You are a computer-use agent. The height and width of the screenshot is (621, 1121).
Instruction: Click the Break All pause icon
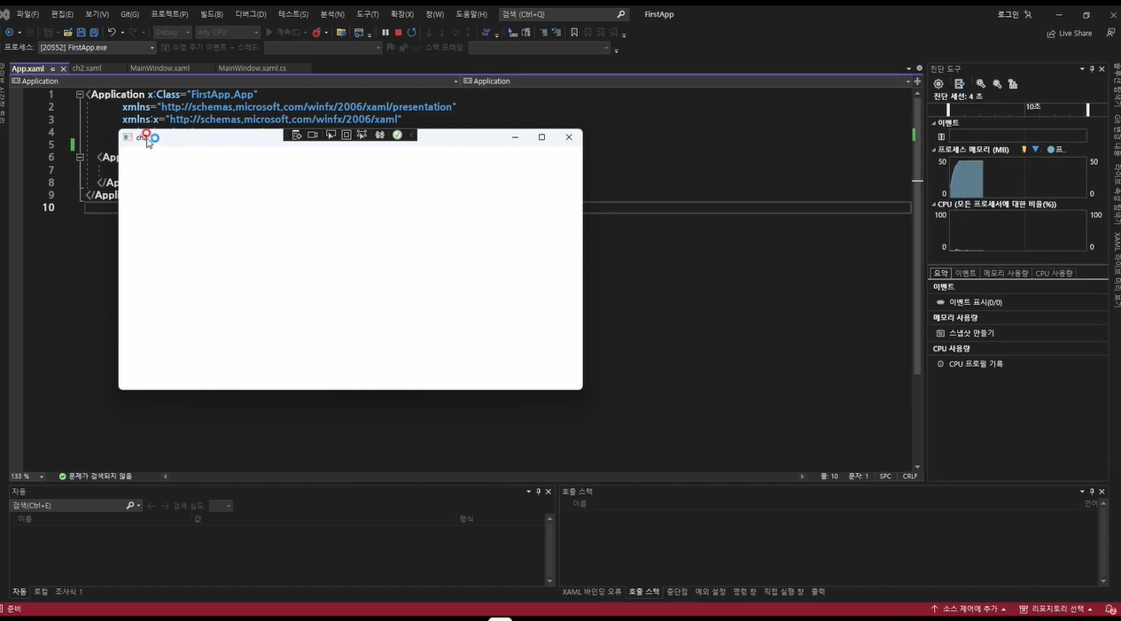click(x=385, y=33)
